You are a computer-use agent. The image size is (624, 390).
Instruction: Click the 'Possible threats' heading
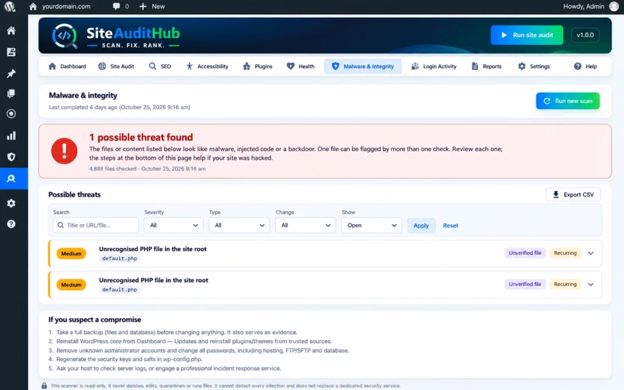point(74,194)
